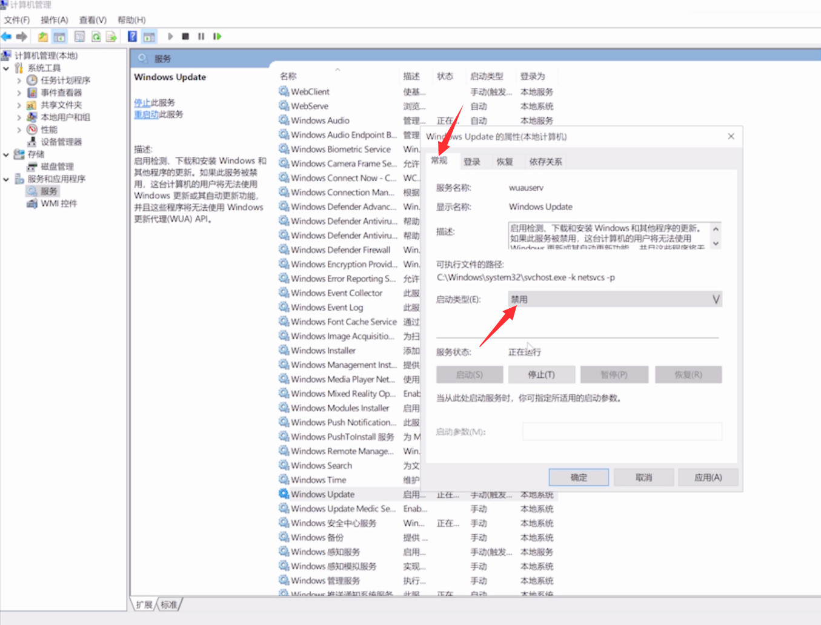Click the Up one level folder icon
This screenshot has width=821, height=625.
(x=43, y=37)
